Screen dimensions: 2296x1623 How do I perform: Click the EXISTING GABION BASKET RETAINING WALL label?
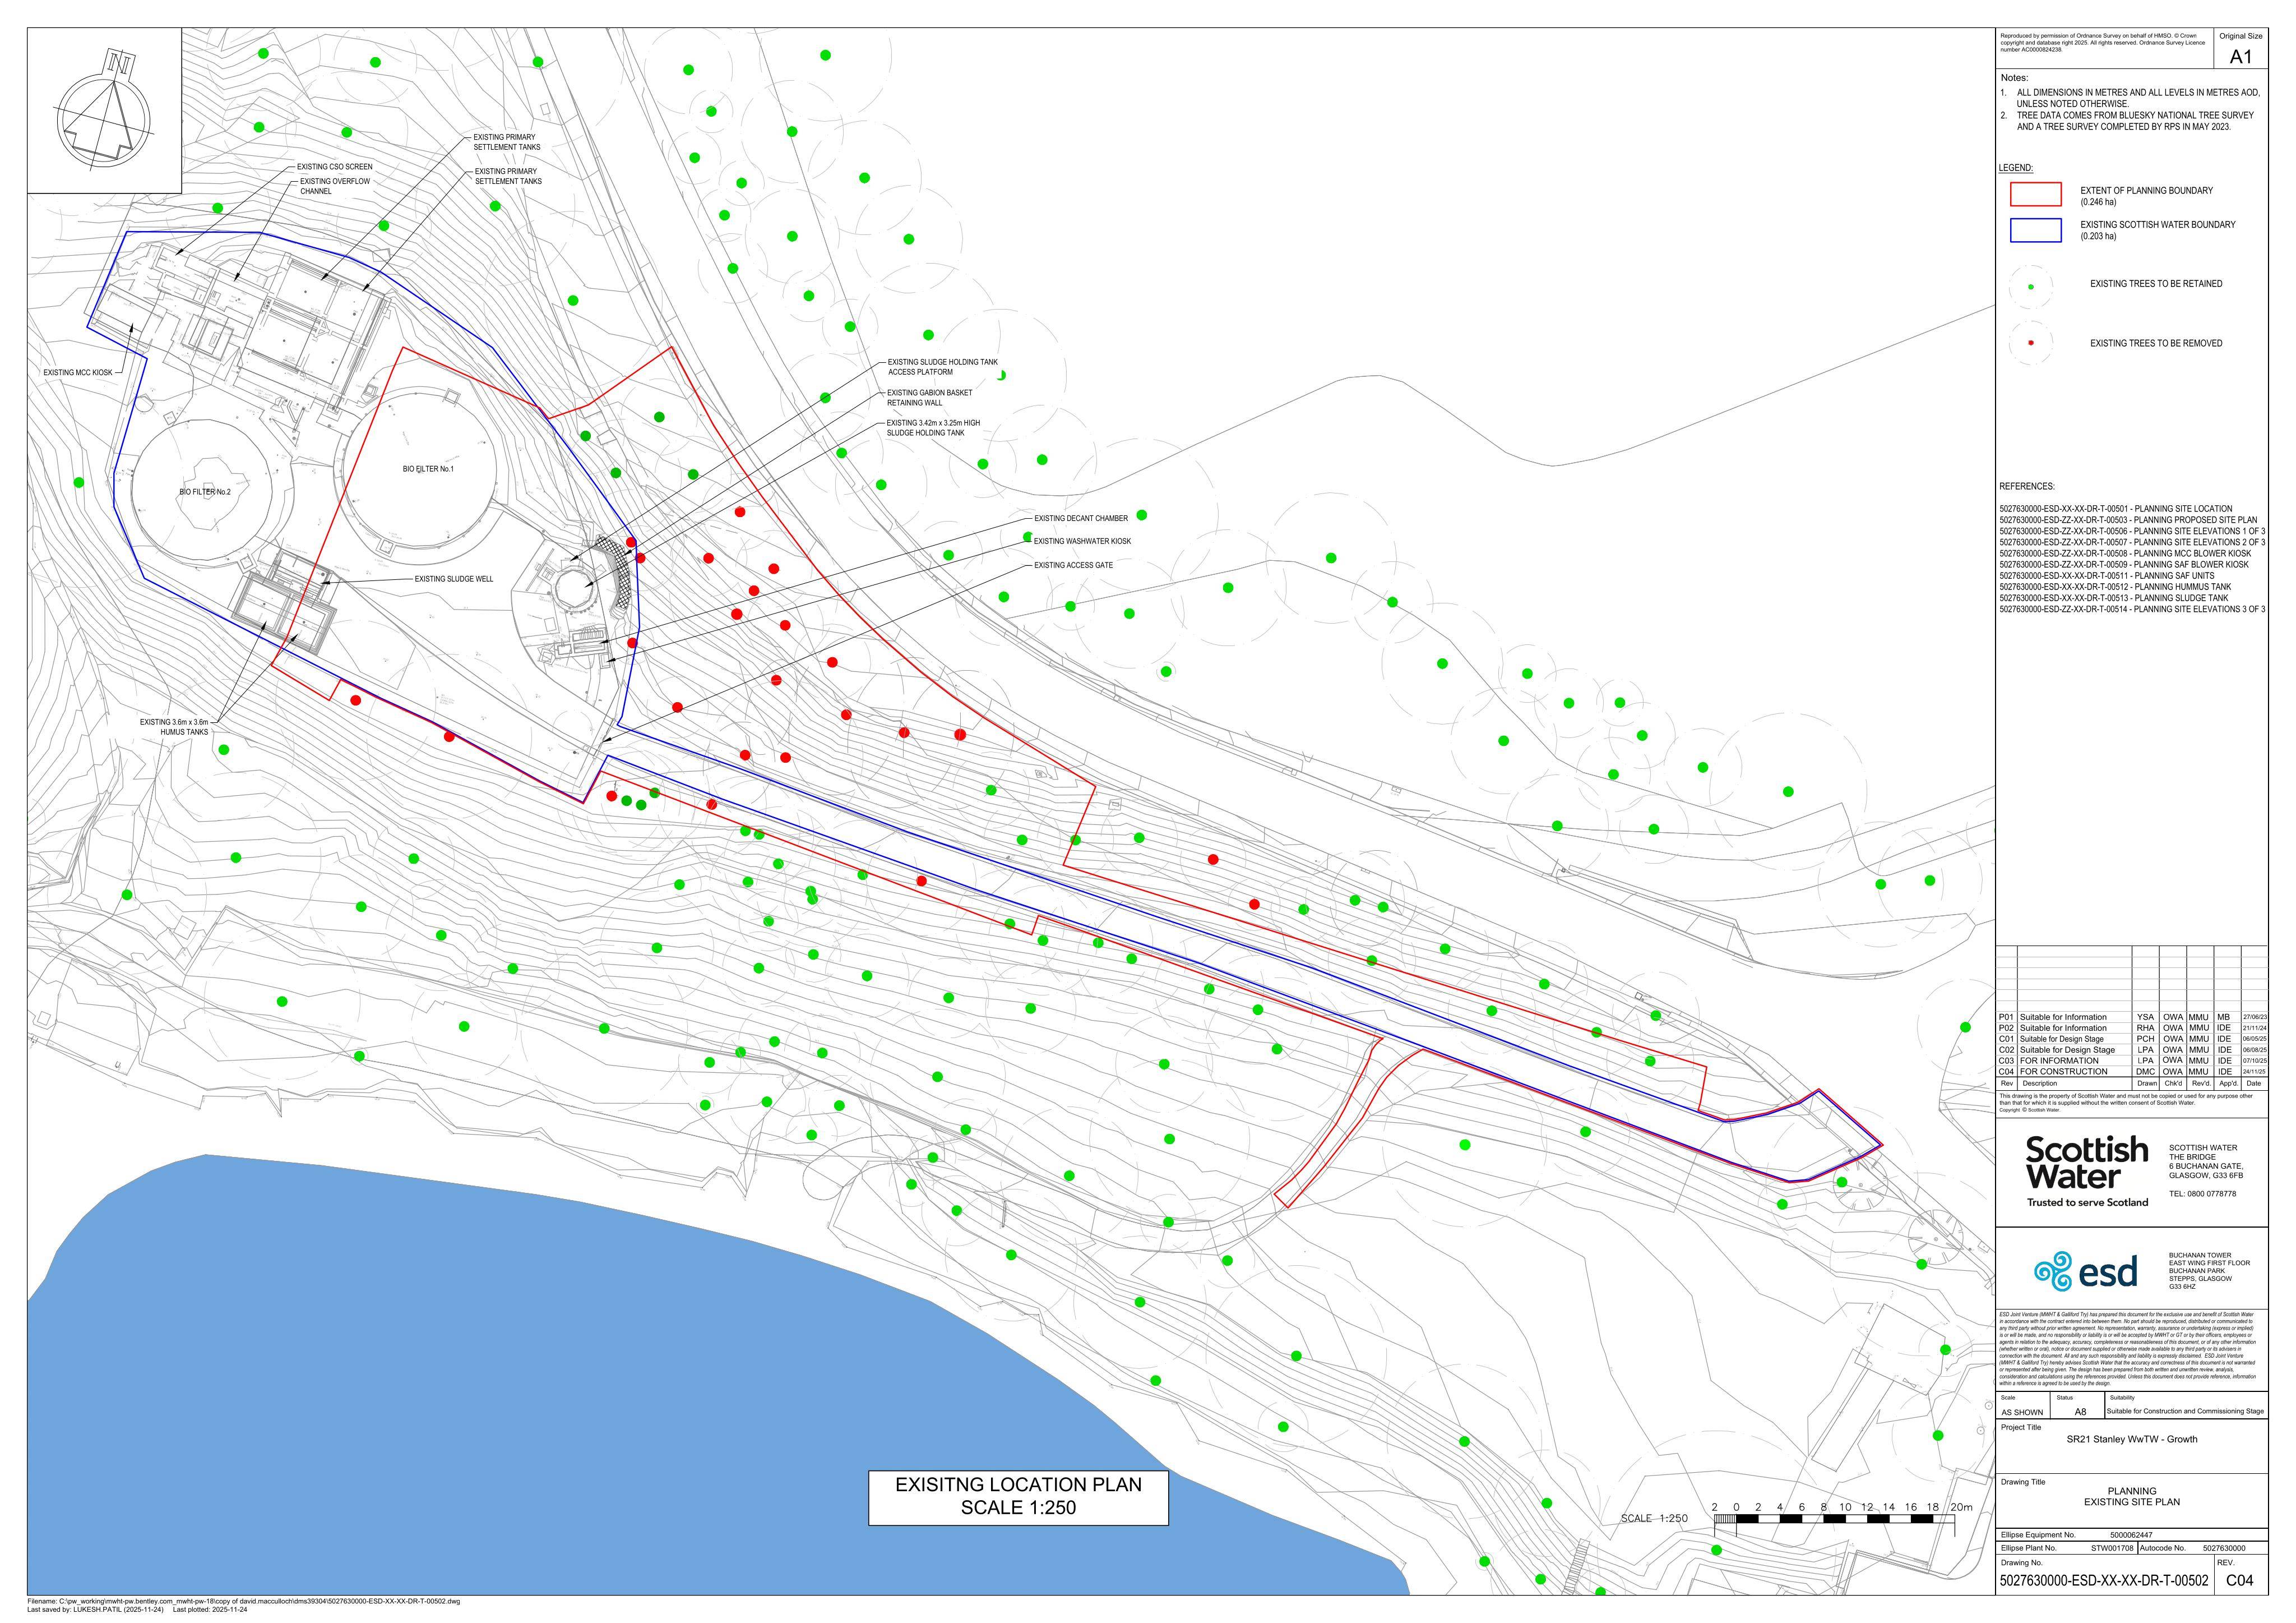[x=929, y=397]
